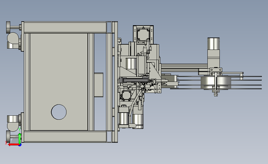Select the bottom horizontal frame beam
This screenshot has width=268, height=164.
pyautogui.click(x=65, y=136)
